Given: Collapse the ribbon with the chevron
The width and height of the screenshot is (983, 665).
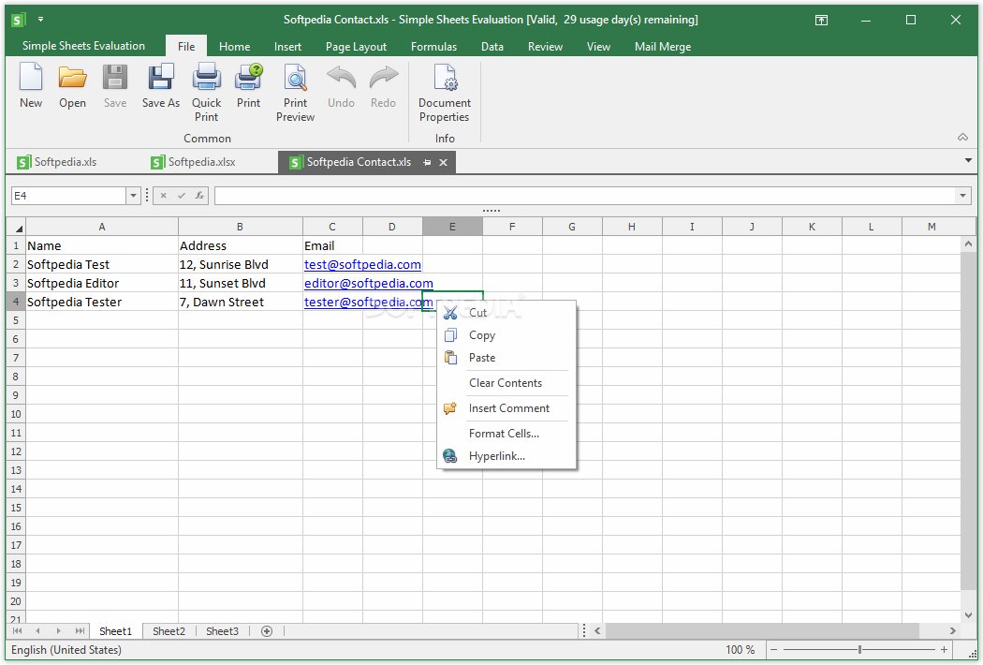Looking at the screenshot, I should pos(963,138).
